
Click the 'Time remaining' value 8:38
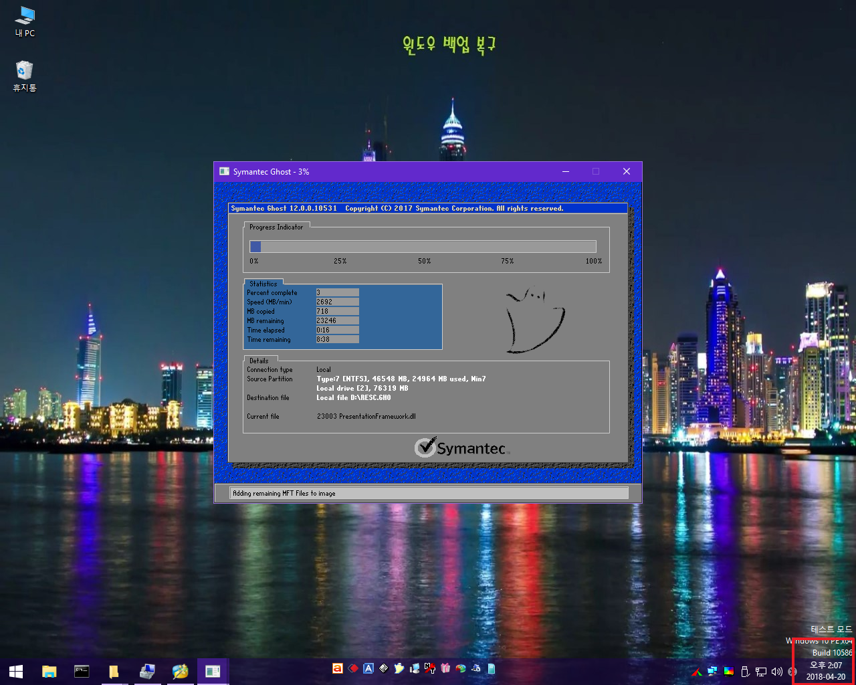(x=338, y=339)
